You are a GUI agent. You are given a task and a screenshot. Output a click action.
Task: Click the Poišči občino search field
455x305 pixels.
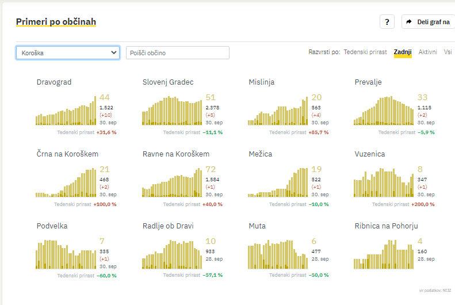tap(177, 53)
